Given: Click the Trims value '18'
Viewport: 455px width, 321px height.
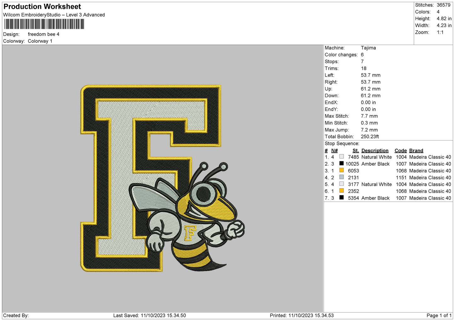Looking at the screenshot, I should (x=364, y=69).
